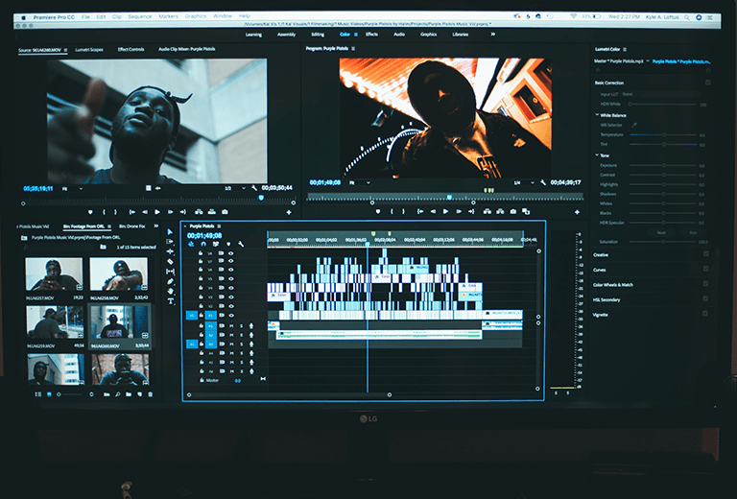Image resolution: width=737 pixels, height=499 pixels.
Task: Toggle the Basic Correction checkbox
Action: (x=705, y=83)
